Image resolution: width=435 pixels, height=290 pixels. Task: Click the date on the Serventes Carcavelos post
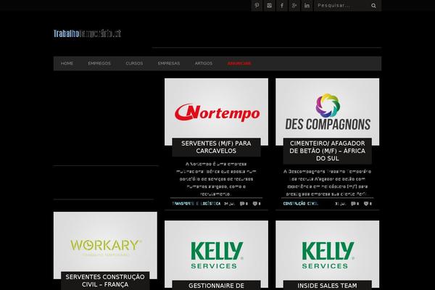[x=229, y=204]
